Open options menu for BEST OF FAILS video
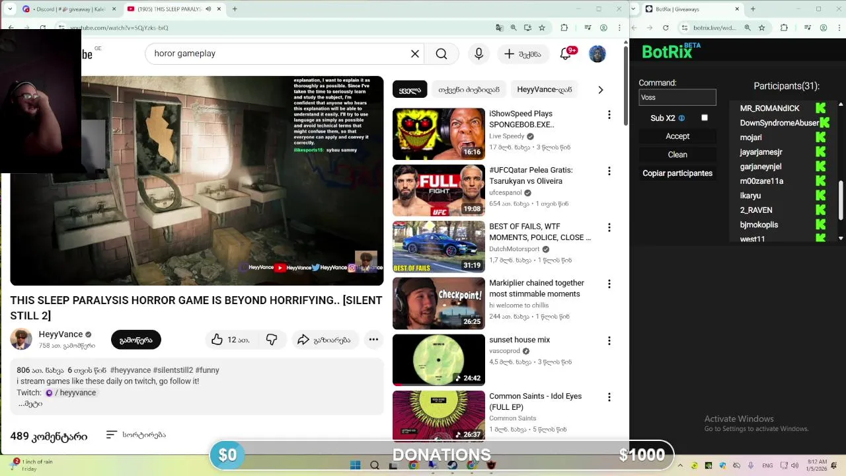Image resolution: width=846 pixels, height=476 pixels. coord(609,227)
